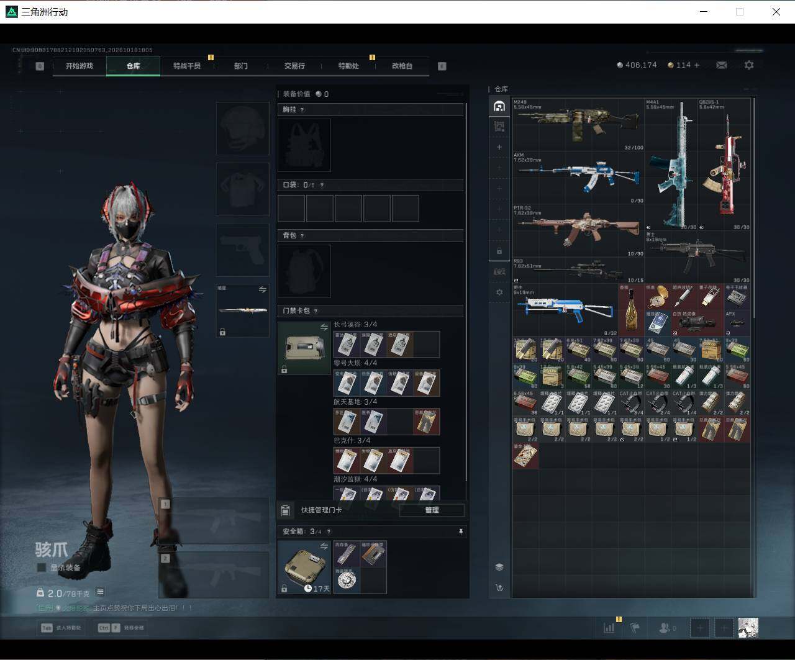The width and height of the screenshot is (795, 660).
Task: Click the stack layers icon below stash
Action: (x=499, y=567)
